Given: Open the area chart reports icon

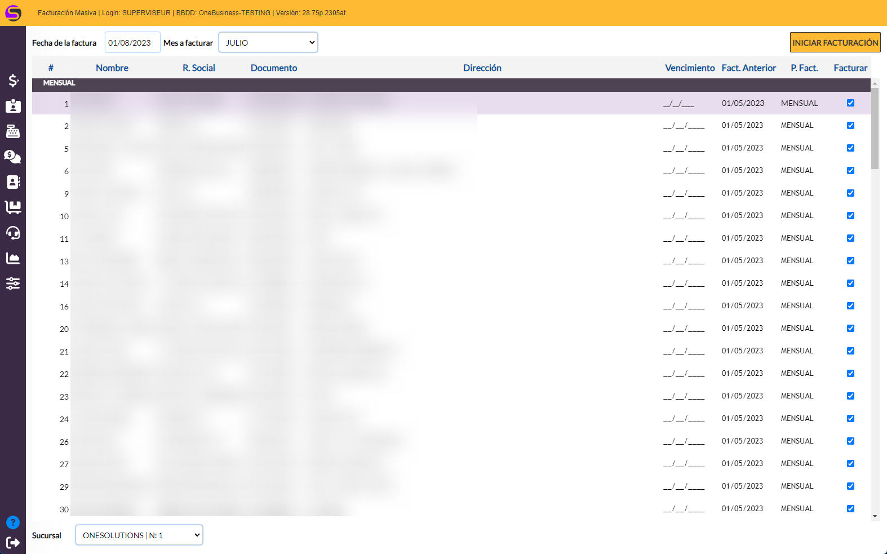Looking at the screenshot, I should pos(13,258).
